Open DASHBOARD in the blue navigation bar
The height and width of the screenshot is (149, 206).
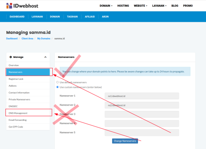pos(17,17)
